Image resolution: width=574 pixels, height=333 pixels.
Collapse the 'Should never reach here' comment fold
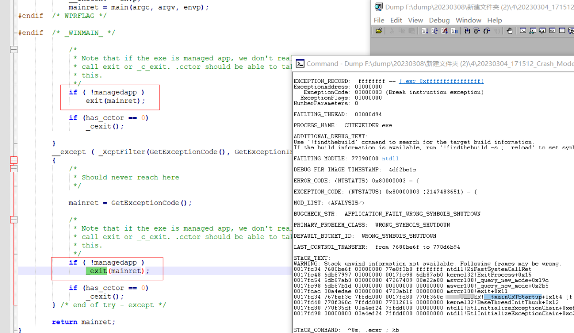click(x=13, y=168)
